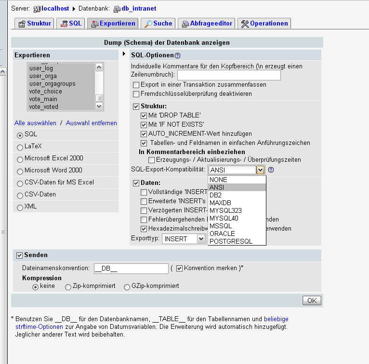
Task: Open the Exporttyp INSERT dropdown
Action: pos(184,238)
